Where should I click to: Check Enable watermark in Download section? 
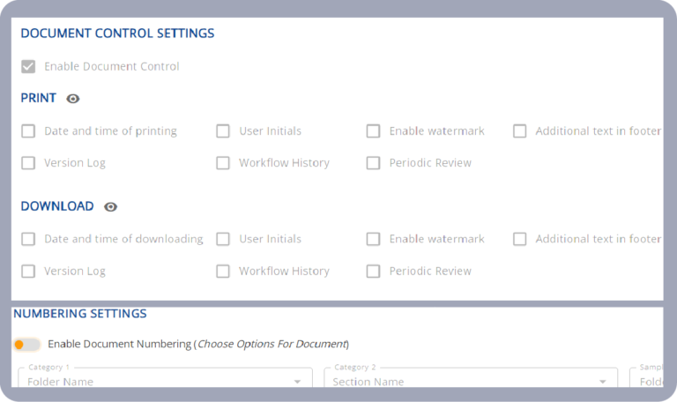pos(374,239)
